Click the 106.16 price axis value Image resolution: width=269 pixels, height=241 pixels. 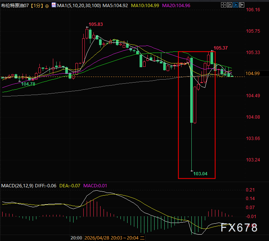pos(253,10)
